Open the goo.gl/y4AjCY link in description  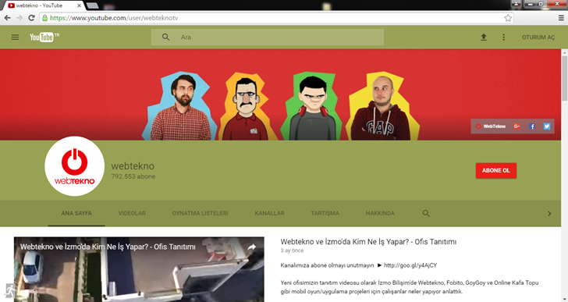click(x=410, y=265)
